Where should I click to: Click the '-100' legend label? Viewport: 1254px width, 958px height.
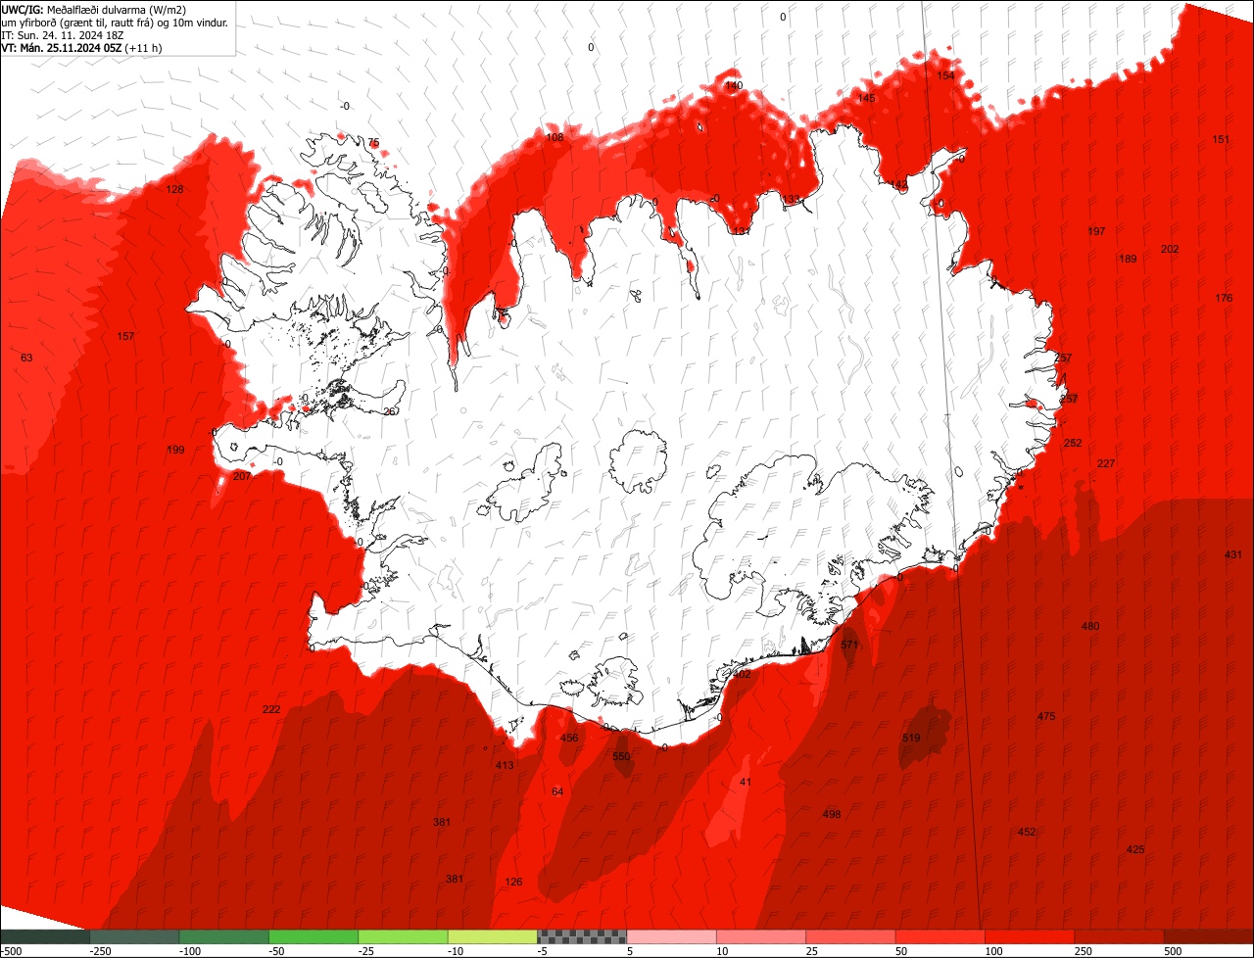[188, 951]
